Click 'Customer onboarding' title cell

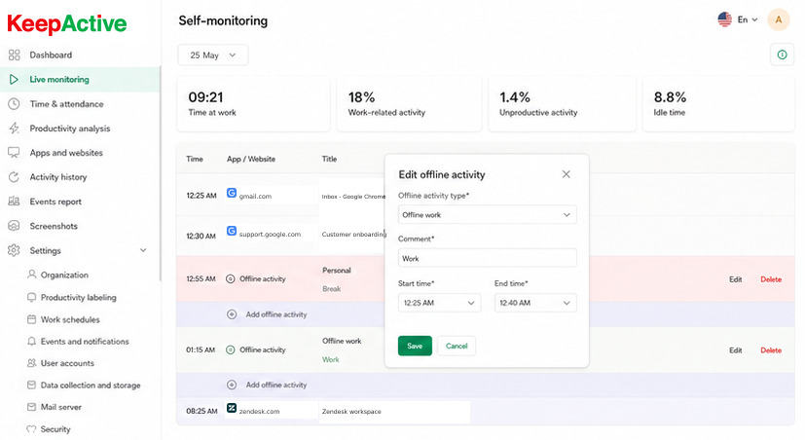(353, 235)
